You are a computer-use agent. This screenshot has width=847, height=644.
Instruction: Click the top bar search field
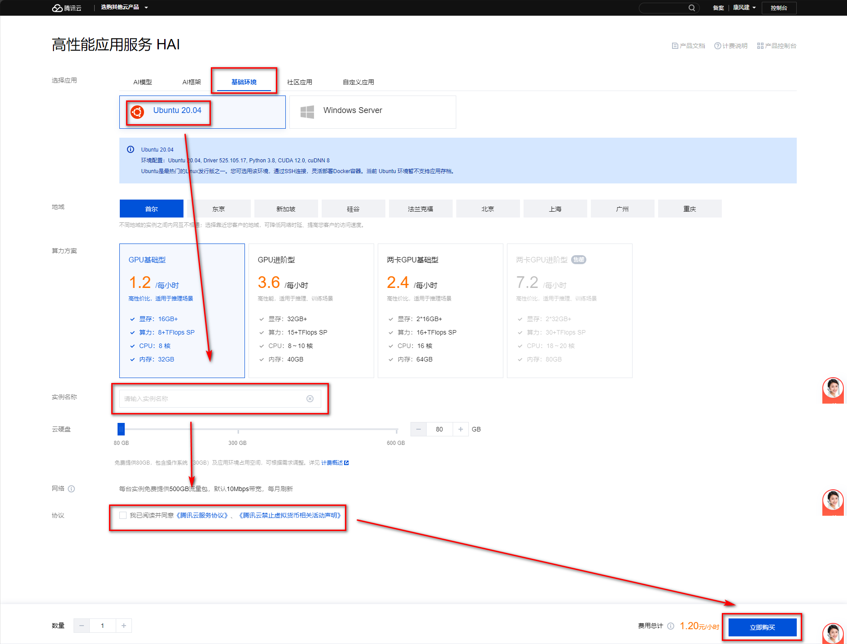coord(669,8)
